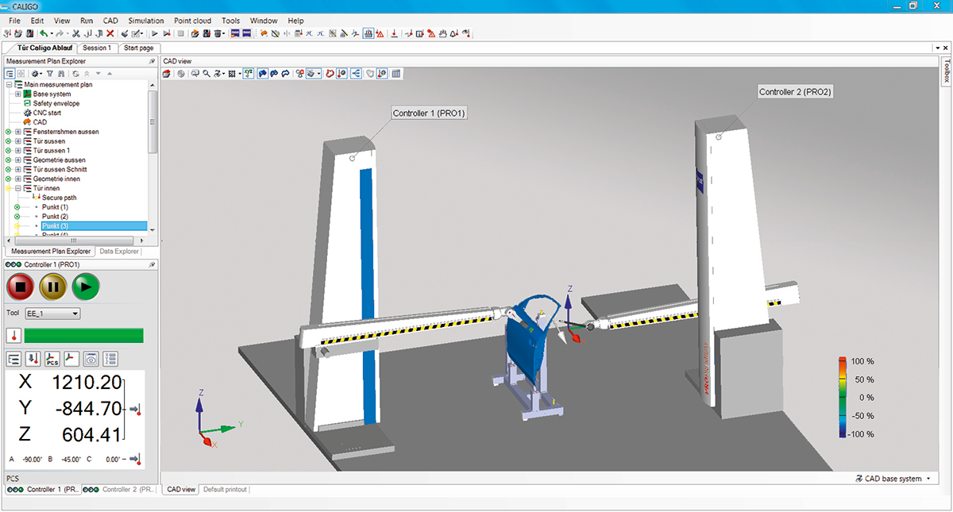The image size is (953, 512).
Task: Open the CAD menu
Action: click(x=110, y=21)
